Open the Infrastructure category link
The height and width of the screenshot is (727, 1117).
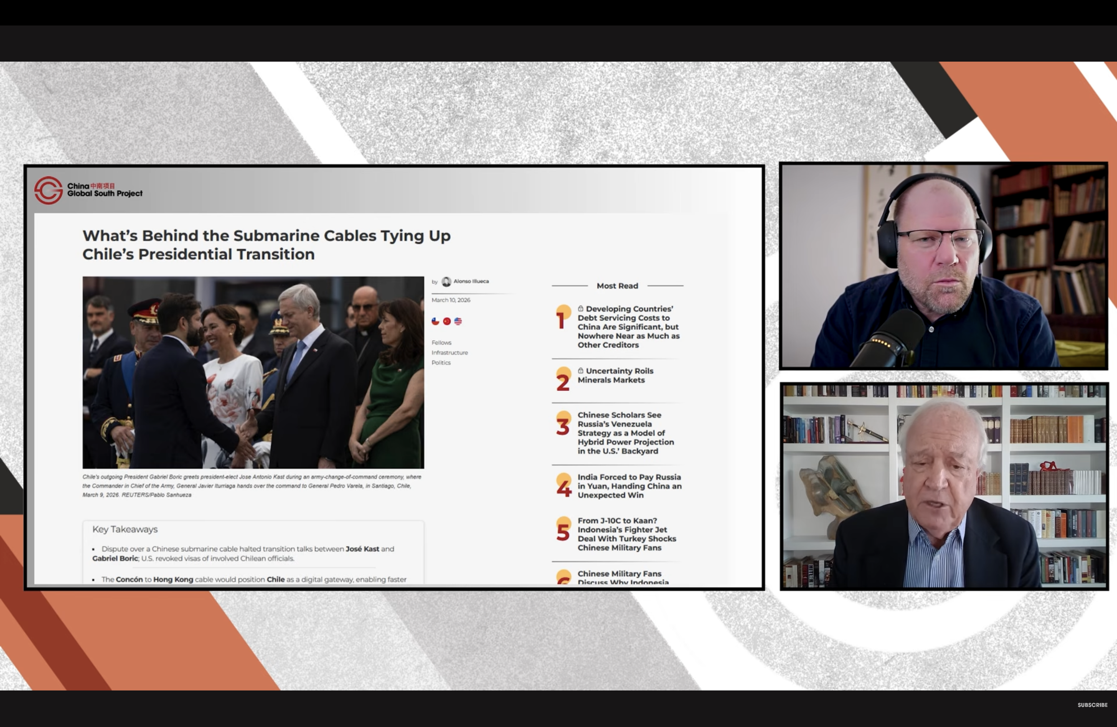pyautogui.click(x=449, y=353)
